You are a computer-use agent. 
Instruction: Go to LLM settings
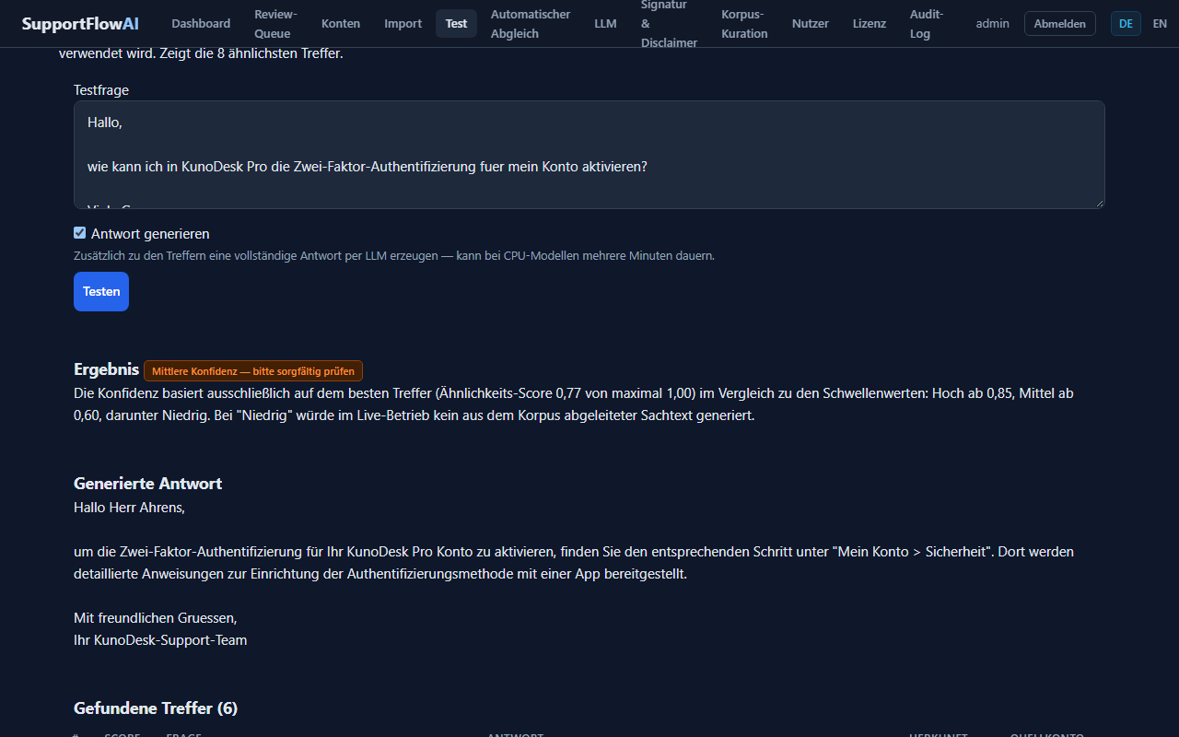(x=605, y=24)
